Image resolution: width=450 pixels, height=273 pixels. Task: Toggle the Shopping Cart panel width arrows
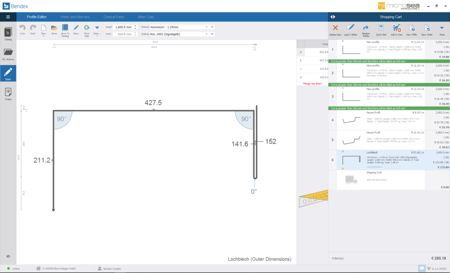tap(333, 17)
